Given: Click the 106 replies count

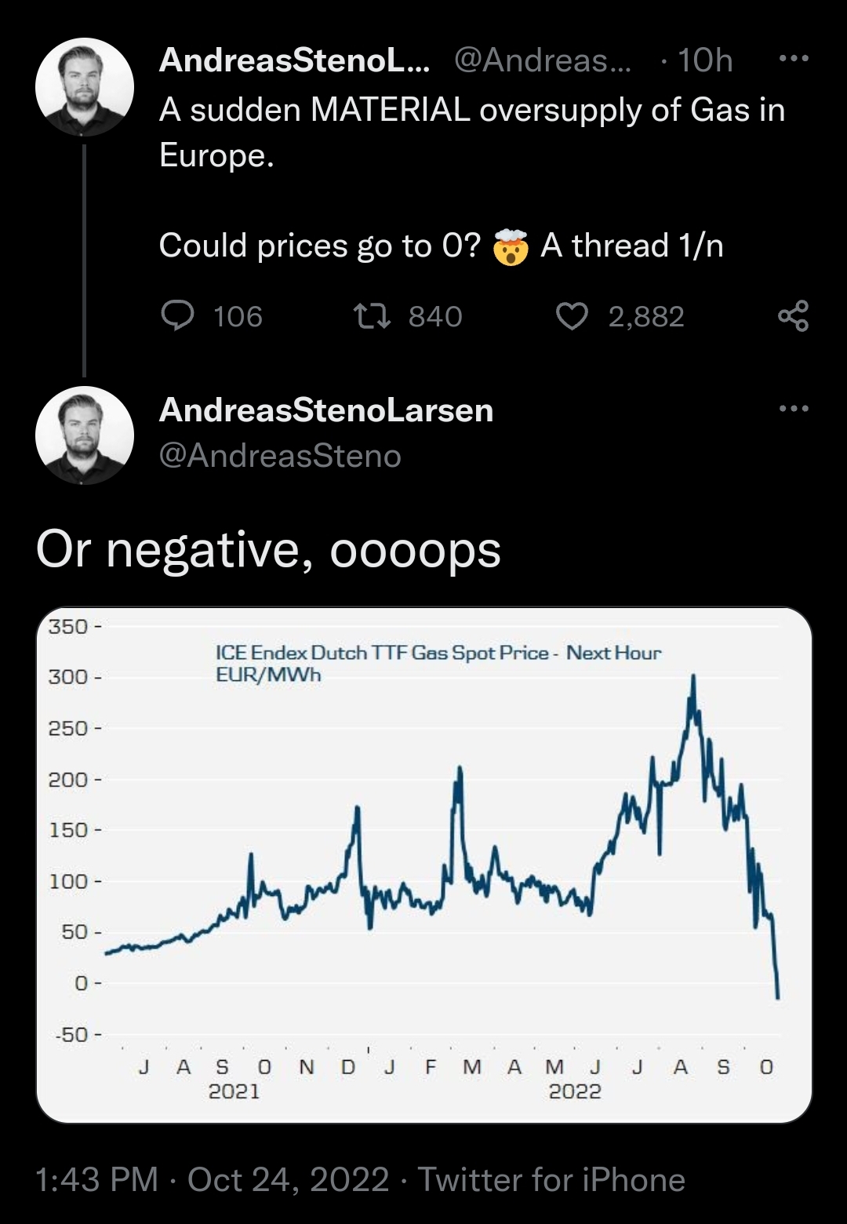Looking at the screenshot, I should coord(238,317).
